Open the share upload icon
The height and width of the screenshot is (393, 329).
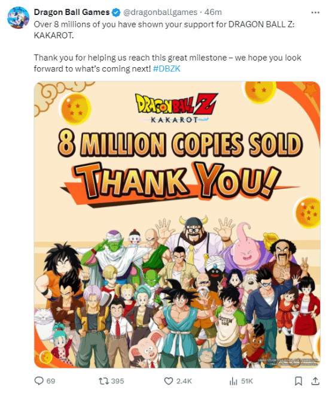315,381
